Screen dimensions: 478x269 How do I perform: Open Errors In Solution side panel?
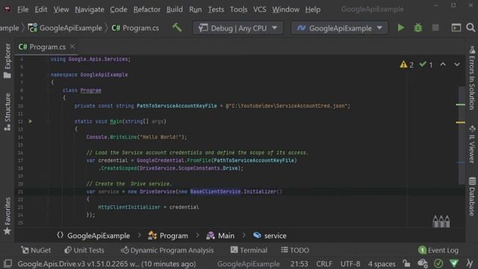point(472,78)
